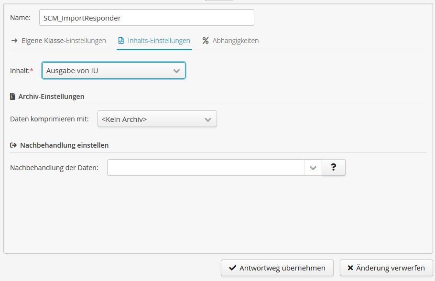This screenshot has width=435, height=281.
Task: Click percent icon of Abhängigkeiten tab
Action: point(205,41)
